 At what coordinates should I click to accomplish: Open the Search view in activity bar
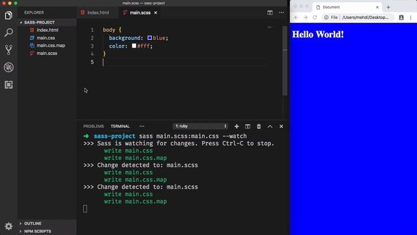[x=8, y=33]
